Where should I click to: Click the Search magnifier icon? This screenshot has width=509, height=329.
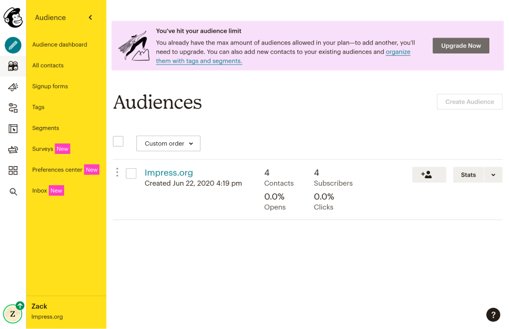tap(13, 191)
